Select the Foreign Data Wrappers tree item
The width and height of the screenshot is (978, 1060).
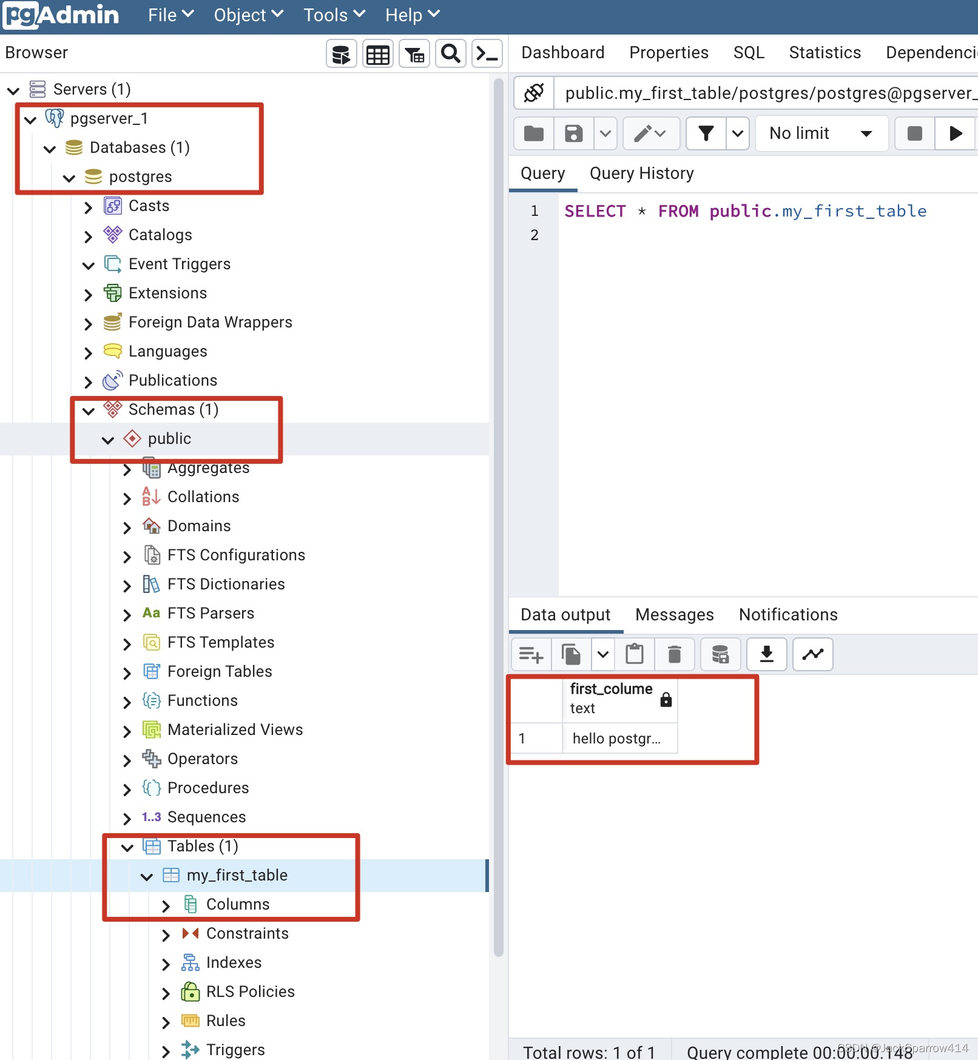211,322
